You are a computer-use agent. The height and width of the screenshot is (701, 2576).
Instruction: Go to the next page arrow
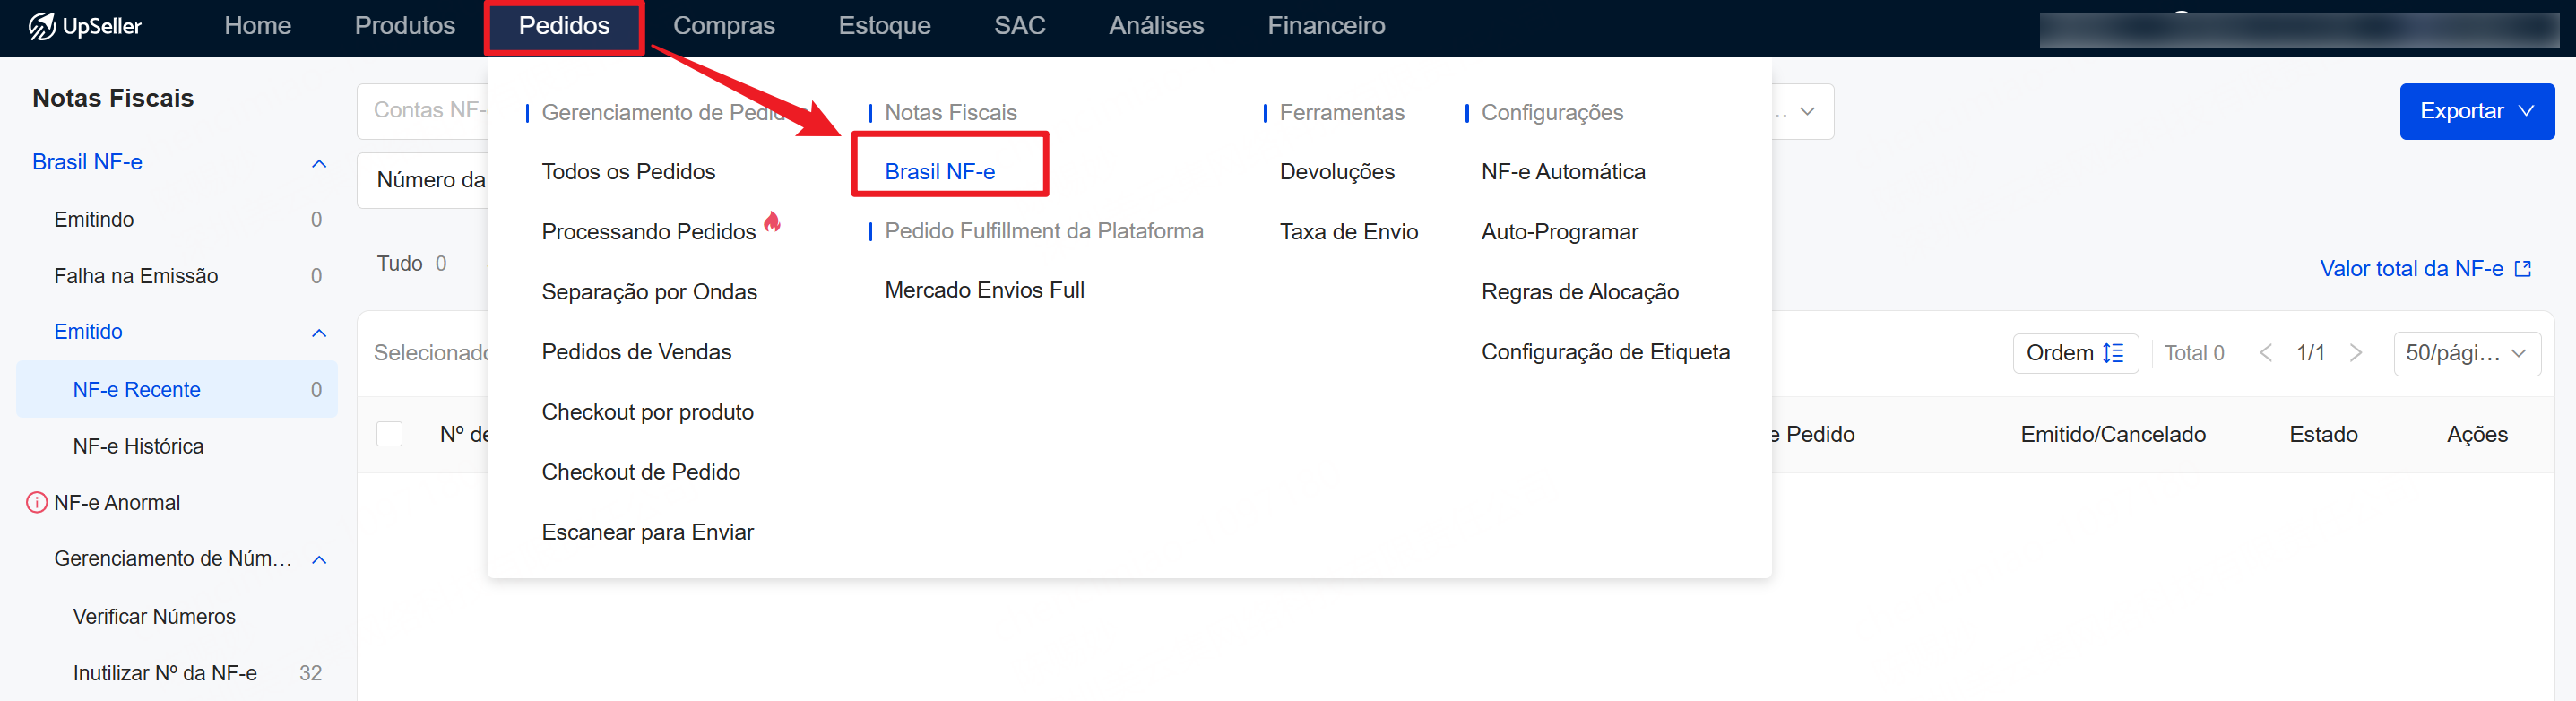pos(2356,353)
